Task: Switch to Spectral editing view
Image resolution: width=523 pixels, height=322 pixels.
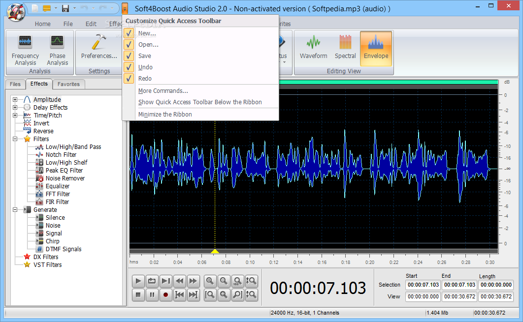Action: coord(345,48)
